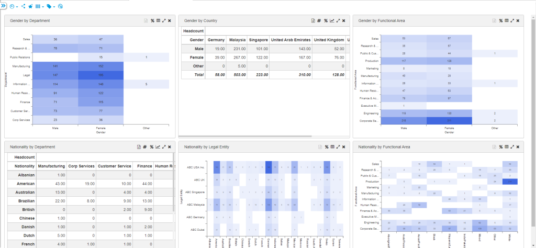Expand Gender by Department panel to fullscreen
Viewport: 536px width, 248px height.
(x=164, y=21)
